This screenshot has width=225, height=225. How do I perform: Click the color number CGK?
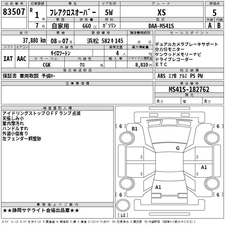click(x=47, y=65)
